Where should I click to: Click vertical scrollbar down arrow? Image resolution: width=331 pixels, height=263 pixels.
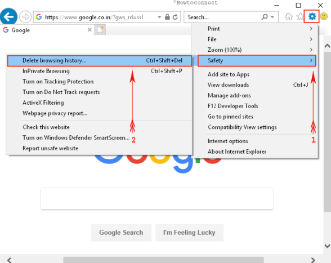pos(327,246)
